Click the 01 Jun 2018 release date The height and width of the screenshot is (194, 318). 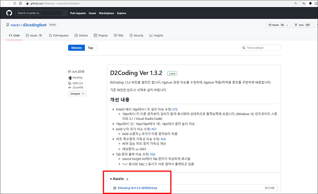click(x=76, y=72)
